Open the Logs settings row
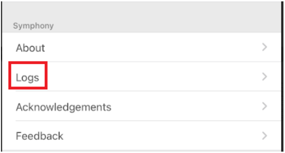285x153 pixels. [142, 76]
